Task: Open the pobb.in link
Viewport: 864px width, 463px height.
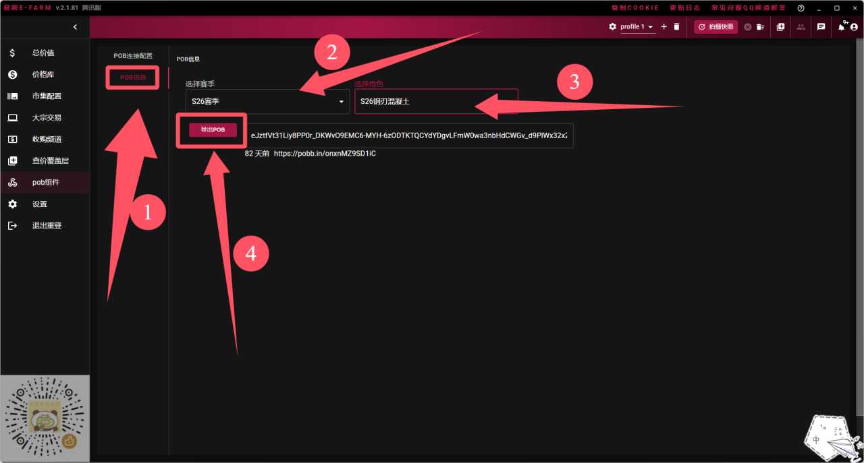Action: (x=325, y=154)
